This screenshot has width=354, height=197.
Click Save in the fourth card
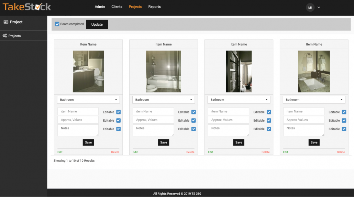tap(314, 142)
